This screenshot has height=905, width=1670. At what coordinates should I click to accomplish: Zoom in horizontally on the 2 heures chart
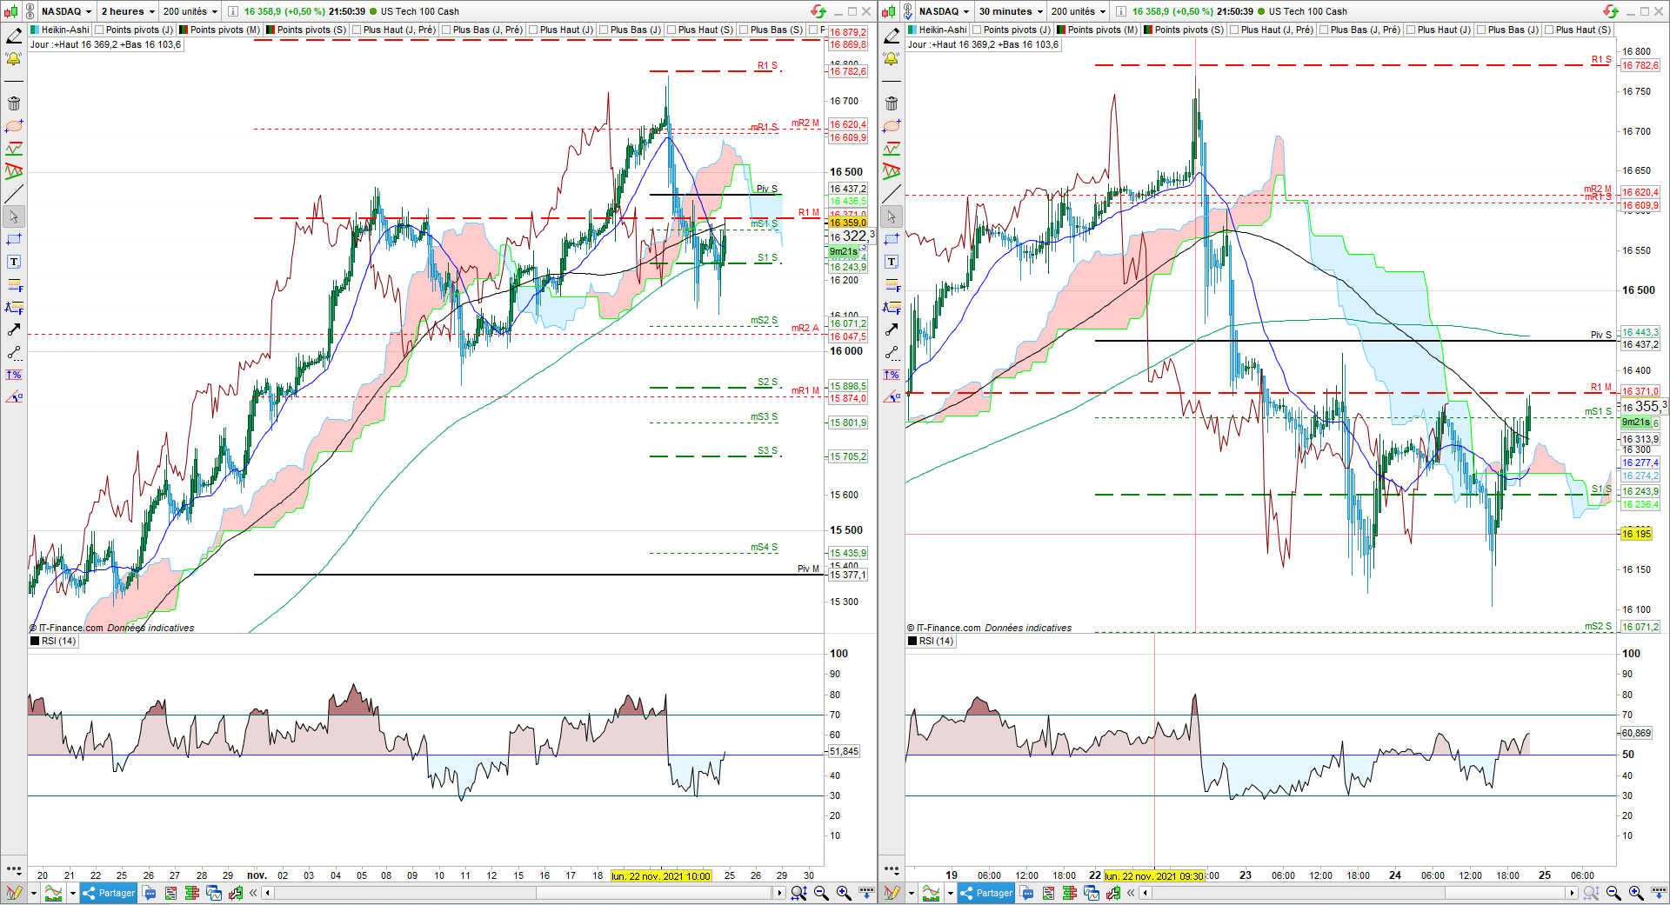pos(844,893)
